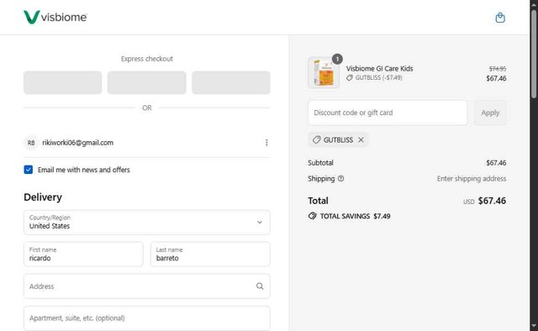
Task: Uncheck Email me with news and offers
Action: pos(29,170)
